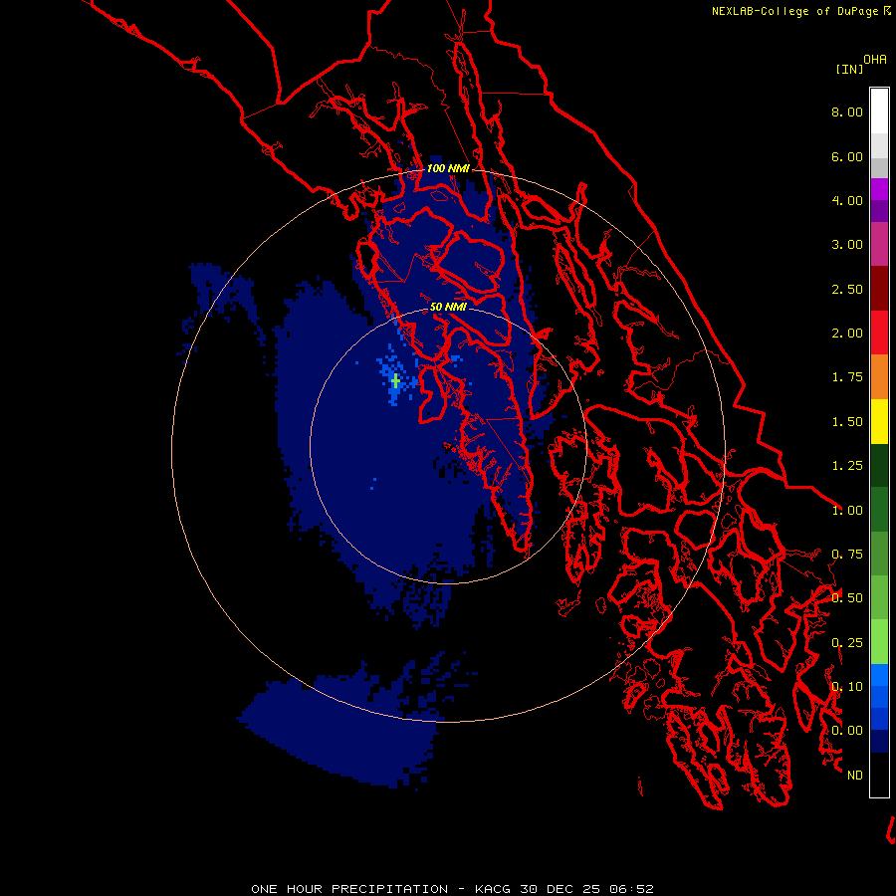
Task: Pick the bright magenta legend swatch
Action: click(879, 189)
